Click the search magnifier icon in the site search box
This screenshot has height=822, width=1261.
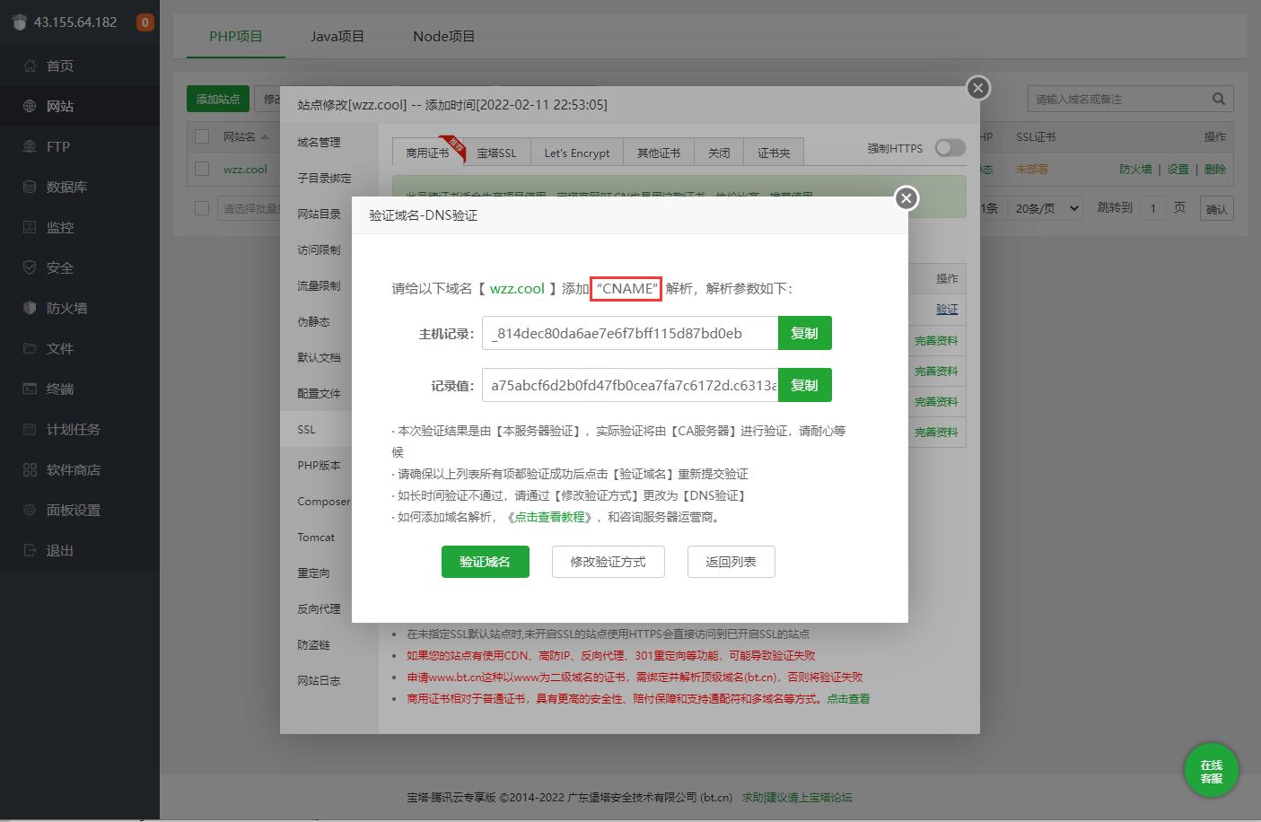point(1218,99)
